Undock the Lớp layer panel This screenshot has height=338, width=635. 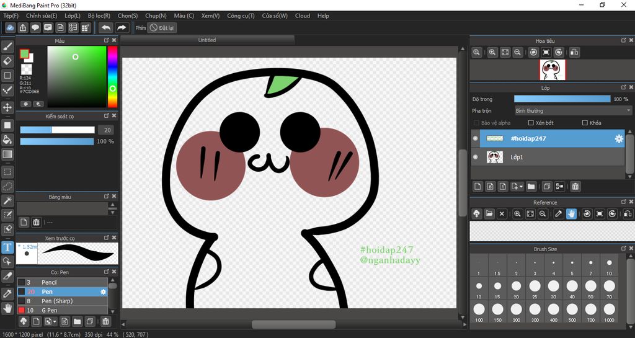(624, 87)
